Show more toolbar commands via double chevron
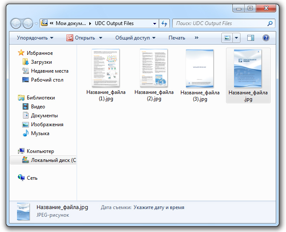286x232 pixels. 197,38
